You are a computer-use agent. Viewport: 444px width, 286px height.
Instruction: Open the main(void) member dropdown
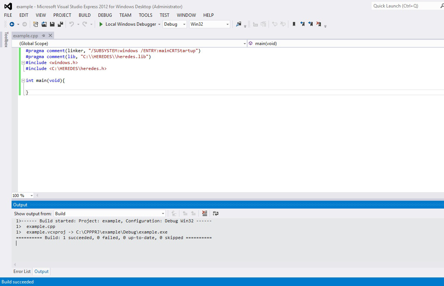[346, 44]
